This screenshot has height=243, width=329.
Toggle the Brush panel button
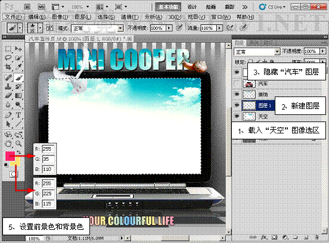(x=49, y=28)
